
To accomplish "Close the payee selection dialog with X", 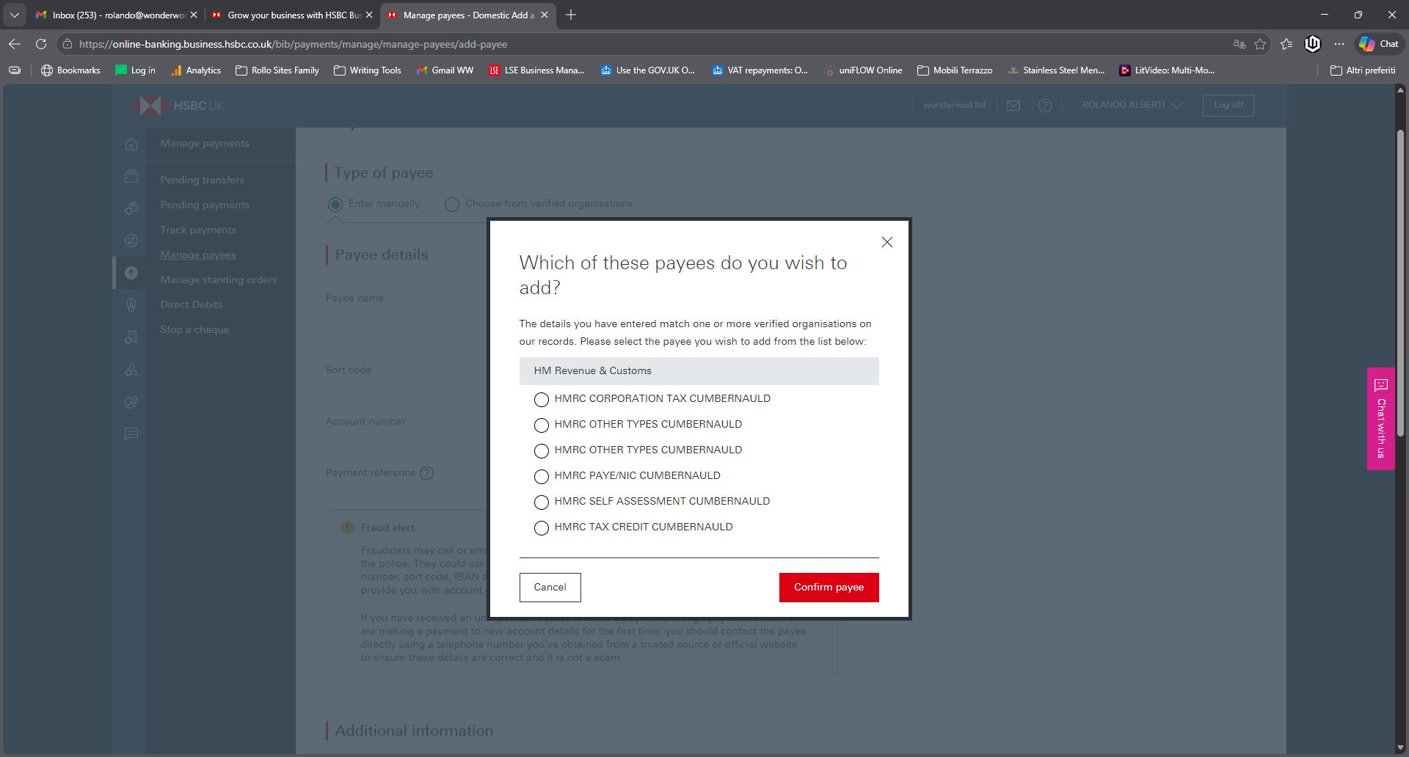I will coord(886,242).
